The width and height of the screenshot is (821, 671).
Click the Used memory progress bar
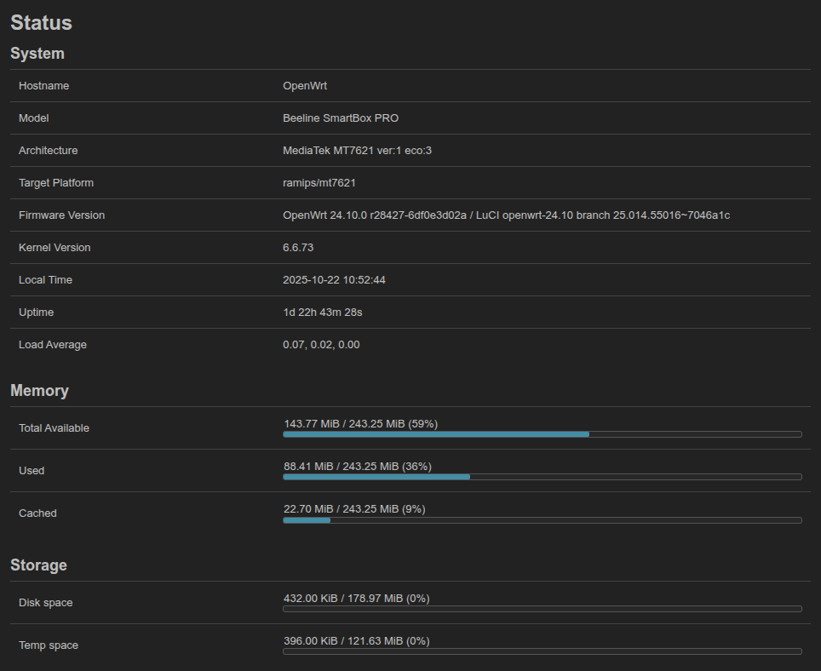tap(542, 477)
